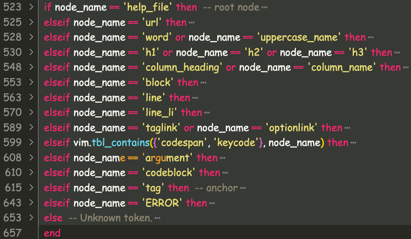Click folded-code ellipsis on the 'url' line
The width and height of the screenshot is (411, 239).
tap(192, 23)
